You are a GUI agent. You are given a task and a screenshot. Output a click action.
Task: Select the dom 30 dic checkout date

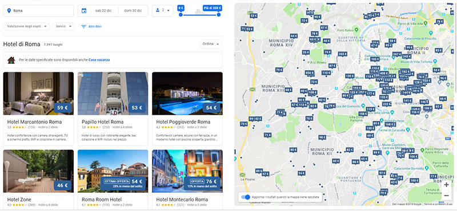(133, 11)
